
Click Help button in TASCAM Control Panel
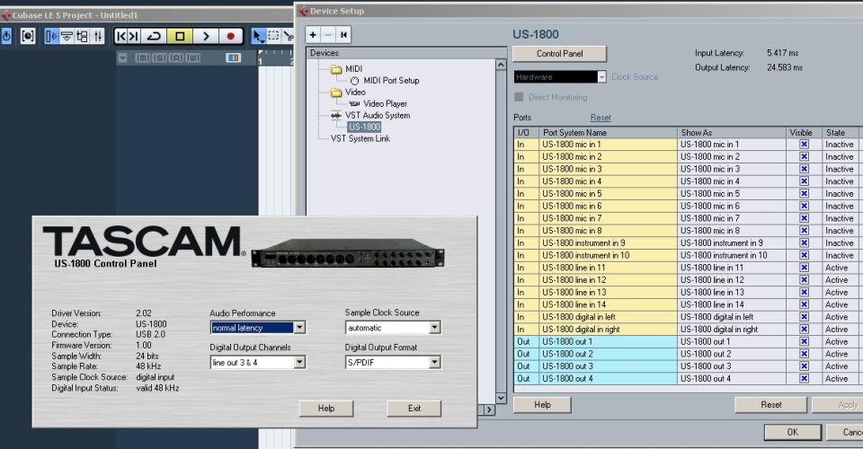325,409
